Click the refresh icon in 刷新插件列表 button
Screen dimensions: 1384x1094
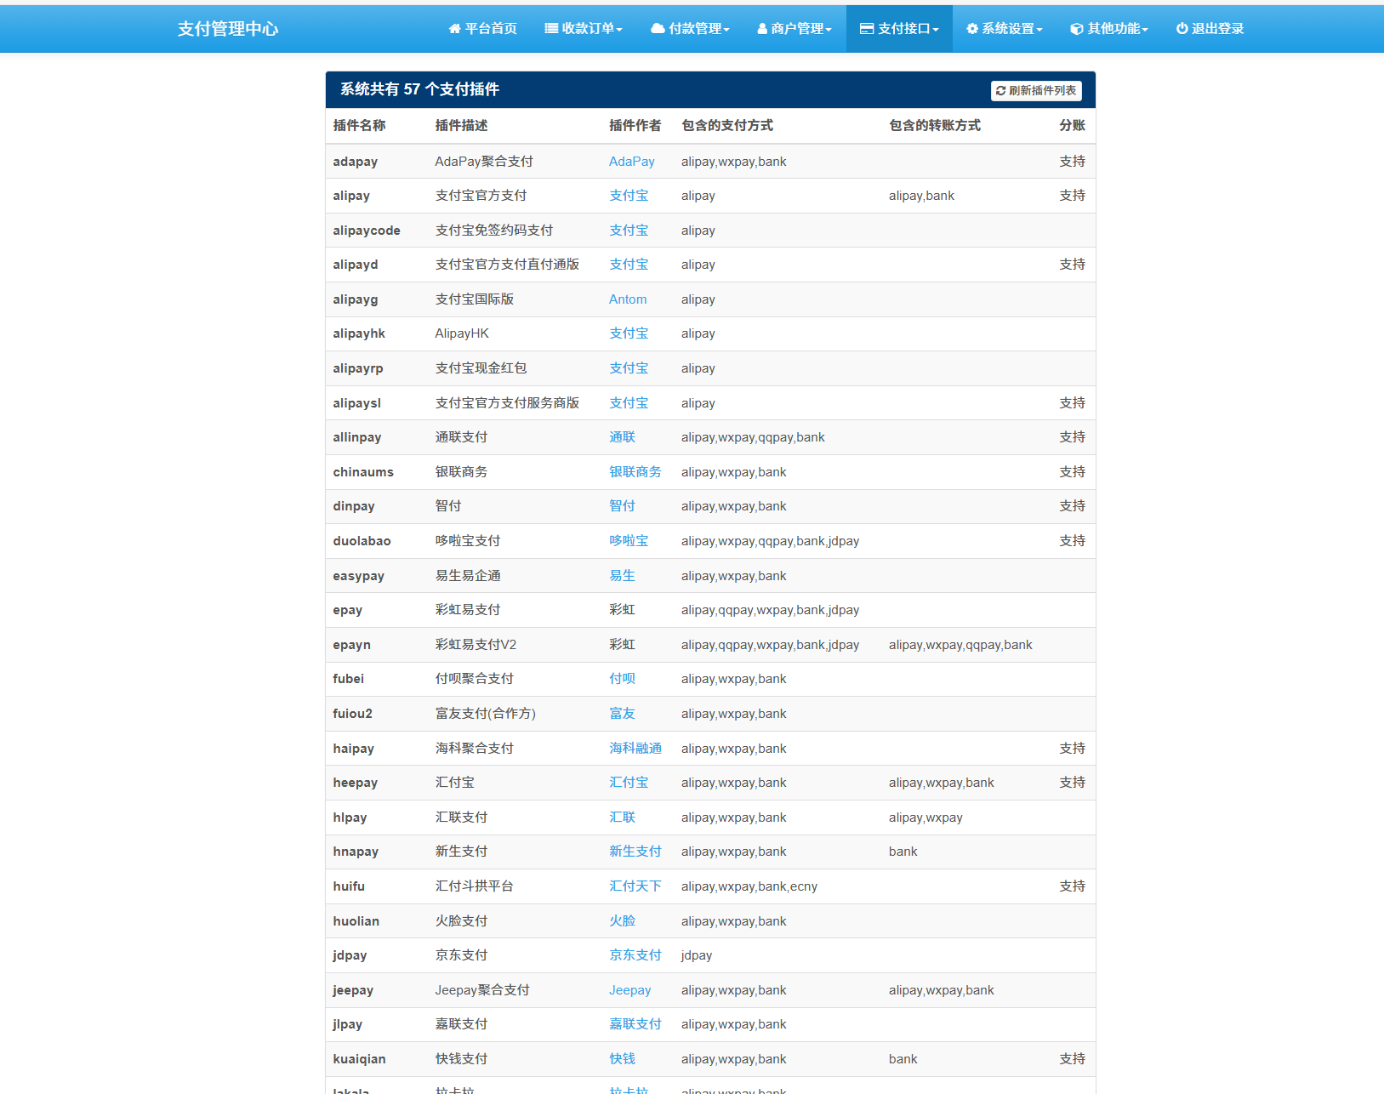pos(1001,89)
